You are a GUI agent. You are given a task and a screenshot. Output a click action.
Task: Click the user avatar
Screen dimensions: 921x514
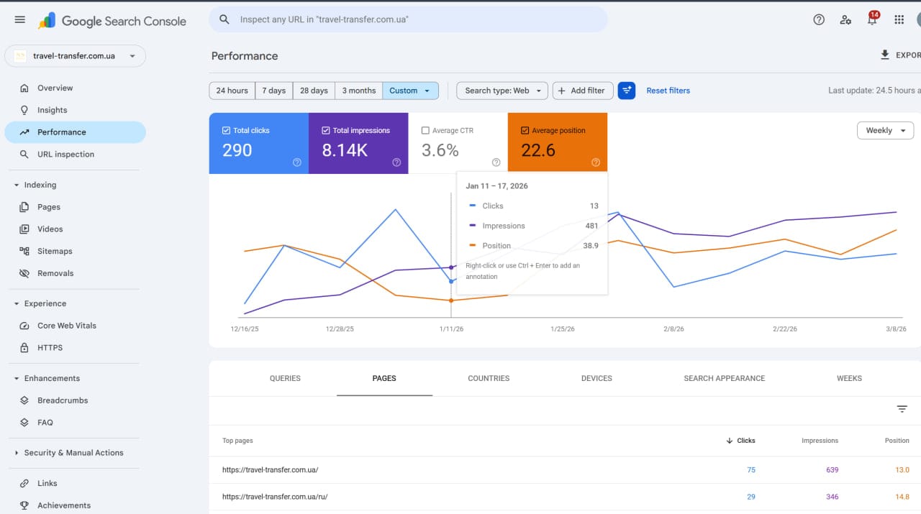918,20
